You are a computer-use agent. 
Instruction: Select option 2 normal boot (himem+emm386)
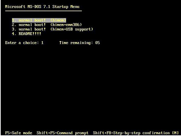47,25
